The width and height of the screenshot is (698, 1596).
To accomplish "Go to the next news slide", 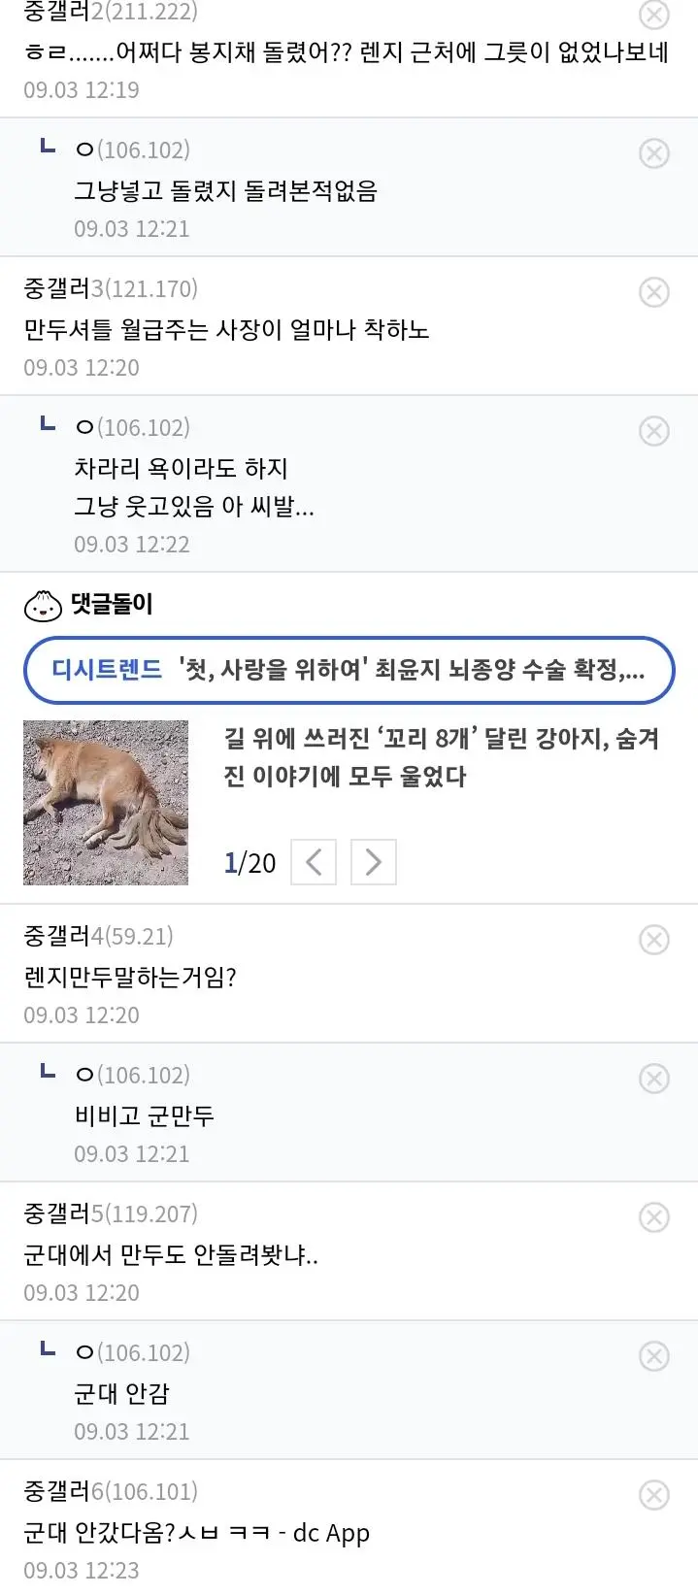I will click(x=373, y=862).
